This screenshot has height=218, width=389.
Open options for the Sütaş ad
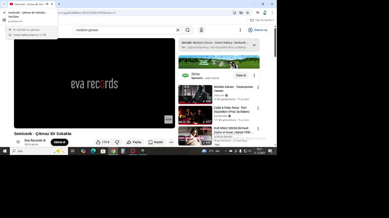click(x=254, y=75)
